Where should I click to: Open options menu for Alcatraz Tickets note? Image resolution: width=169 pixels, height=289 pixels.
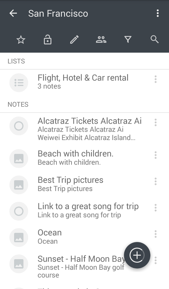(x=156, y=122)
